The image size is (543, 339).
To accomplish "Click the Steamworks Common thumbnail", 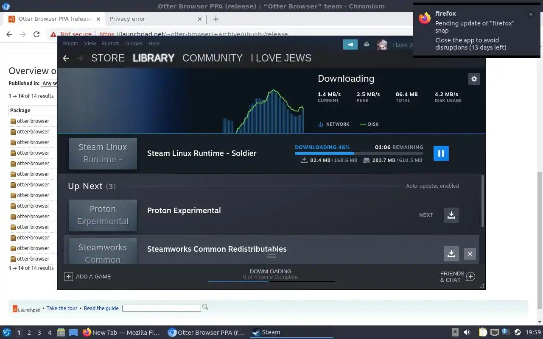I will pos(103,251).
